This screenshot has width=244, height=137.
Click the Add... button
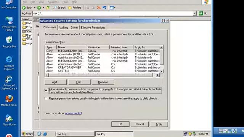click(x=56, y=82)
